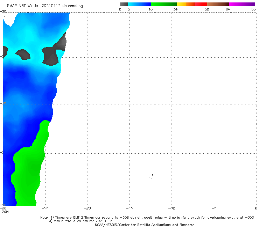259x227 pixels.
Task: Click the color bar label '64'
Action: (x=228, y=9)
